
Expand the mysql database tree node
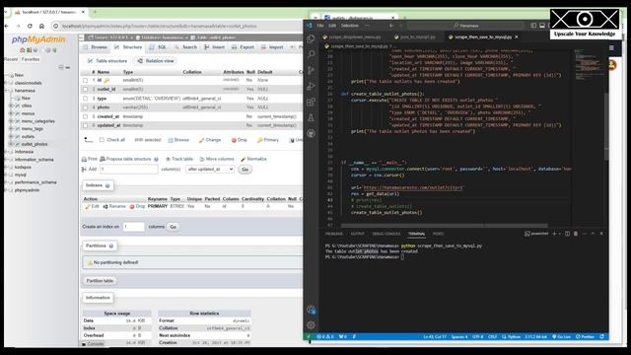coord(7,175)
